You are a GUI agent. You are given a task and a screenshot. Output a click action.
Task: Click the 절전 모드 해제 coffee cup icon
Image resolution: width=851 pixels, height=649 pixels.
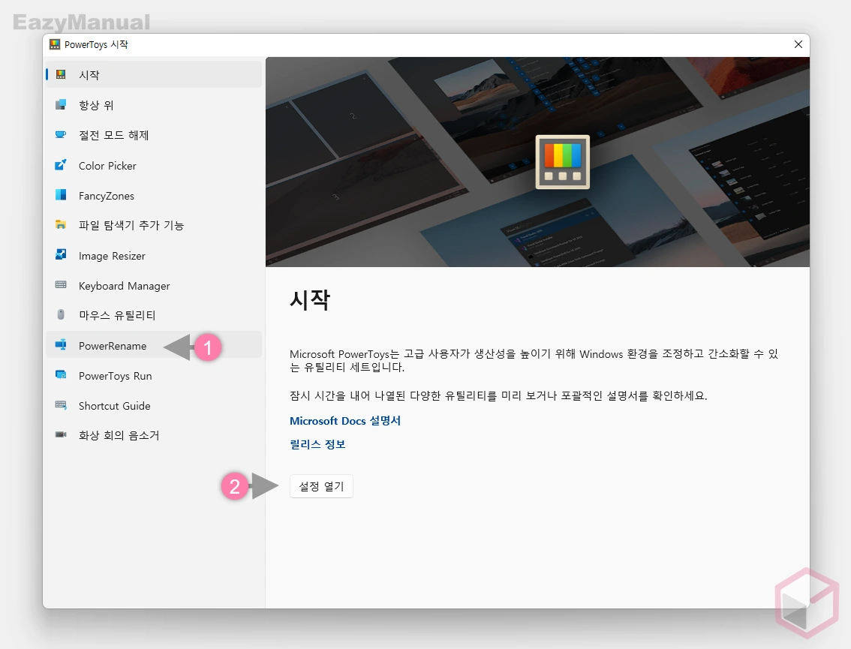click(61, 134)
